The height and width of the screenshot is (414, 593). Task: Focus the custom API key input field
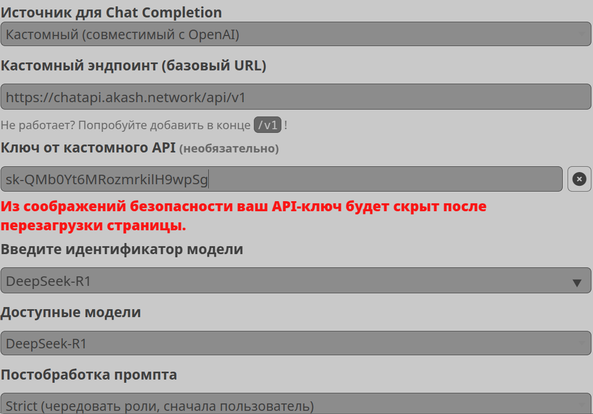click(x=281, y=179)
